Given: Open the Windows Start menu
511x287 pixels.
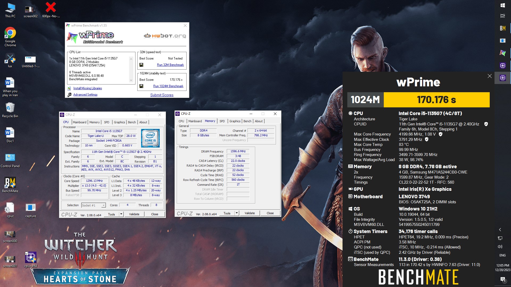Looking at the screenshot, I should (x=502, y=5).
